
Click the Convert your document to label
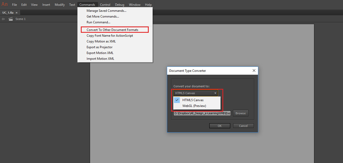click(x=191, y=86)
